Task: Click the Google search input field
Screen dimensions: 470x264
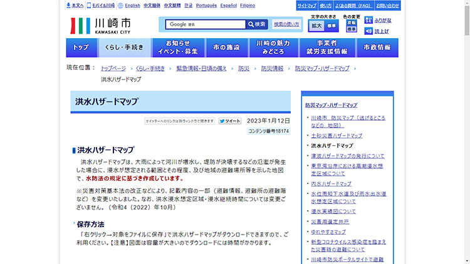Action: click(x=206, y=24)
